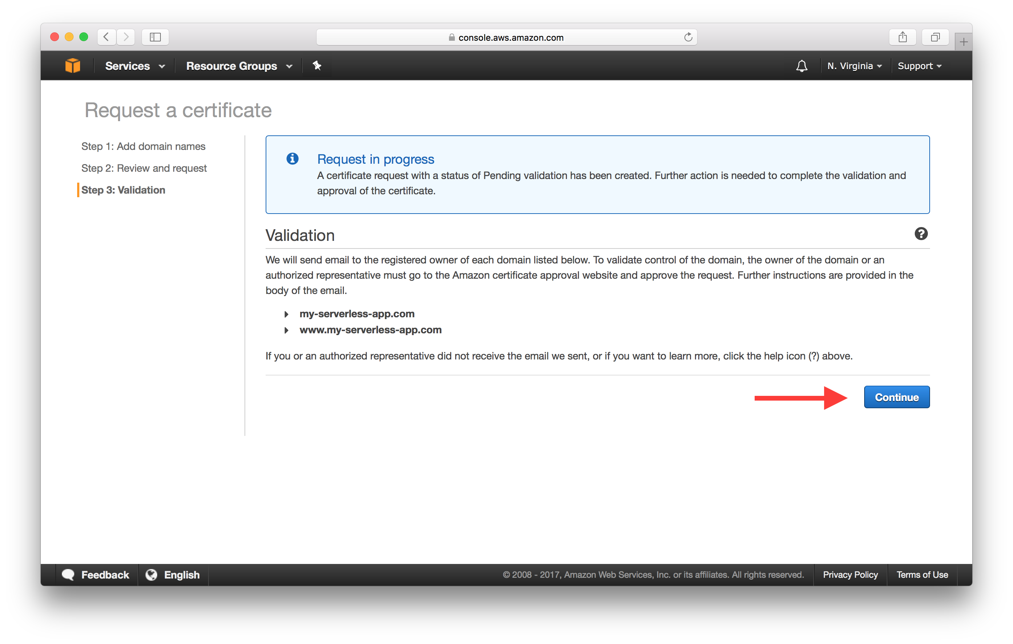Open the notifications bell icon
This screenshot has height=644, width=1013.
pos(801,66)
